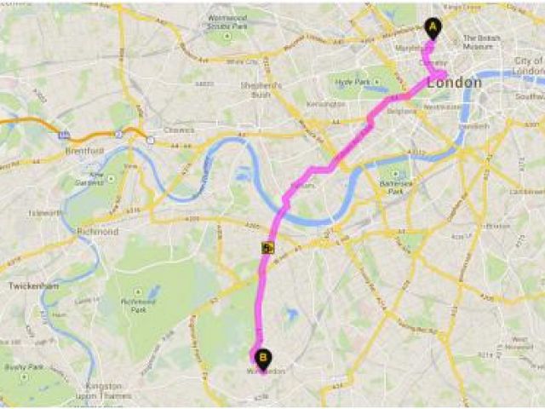Select the Shepherd's Bush label

click(x=261, y=89)
